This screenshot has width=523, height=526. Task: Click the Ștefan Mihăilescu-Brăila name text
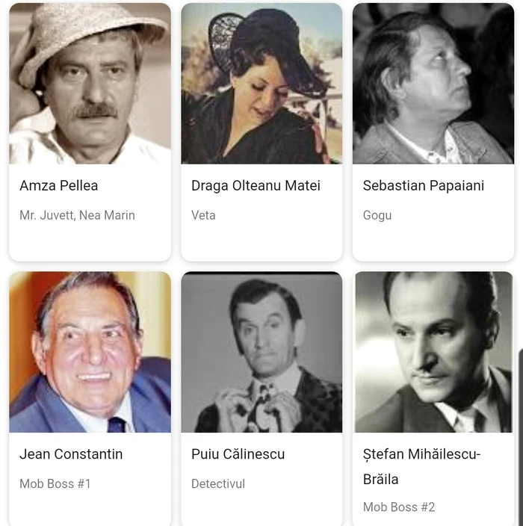tap(421, 466)
